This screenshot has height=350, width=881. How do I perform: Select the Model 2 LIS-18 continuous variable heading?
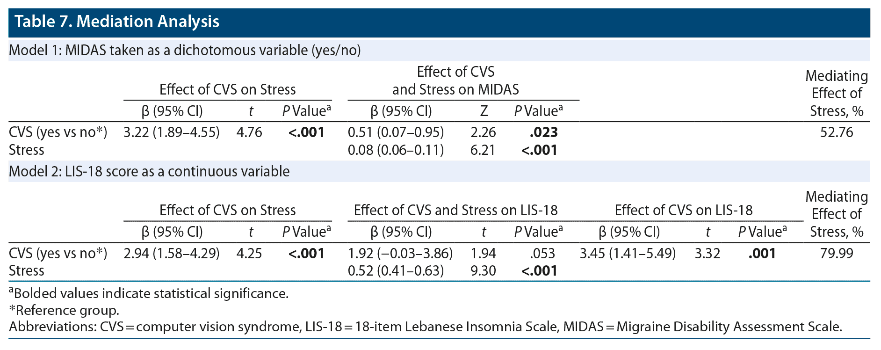[149, 171]
